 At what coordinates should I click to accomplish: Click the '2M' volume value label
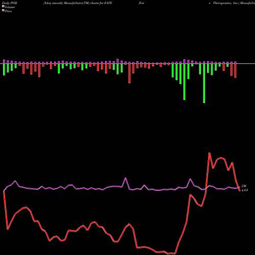pyautogui.click(x=244, y=186)
